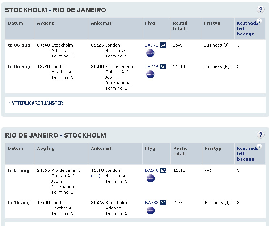Open flight BA771 details link
The width and height of the screenshot is (270, 226).
tap(151, 45)
